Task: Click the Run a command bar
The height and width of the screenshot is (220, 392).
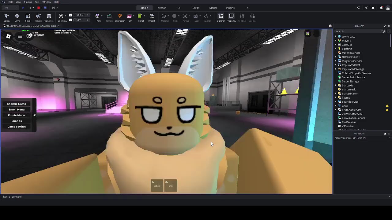Action: tap(196, 197)
